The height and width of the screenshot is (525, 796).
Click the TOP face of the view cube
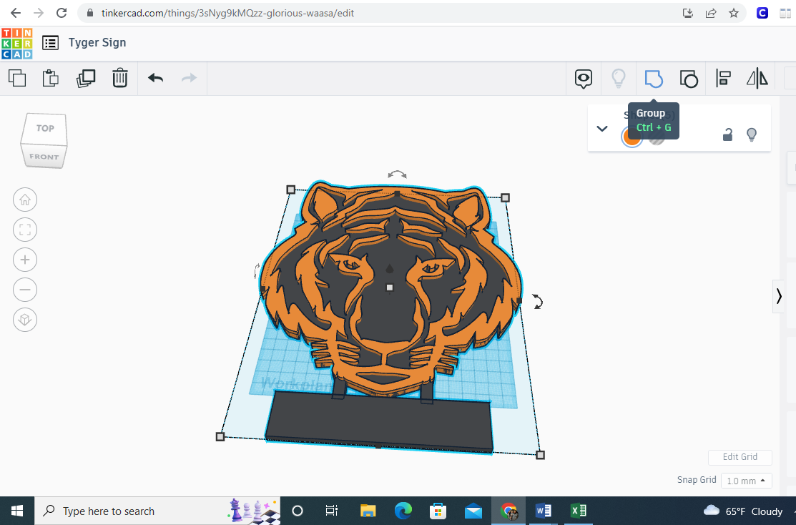44,129
